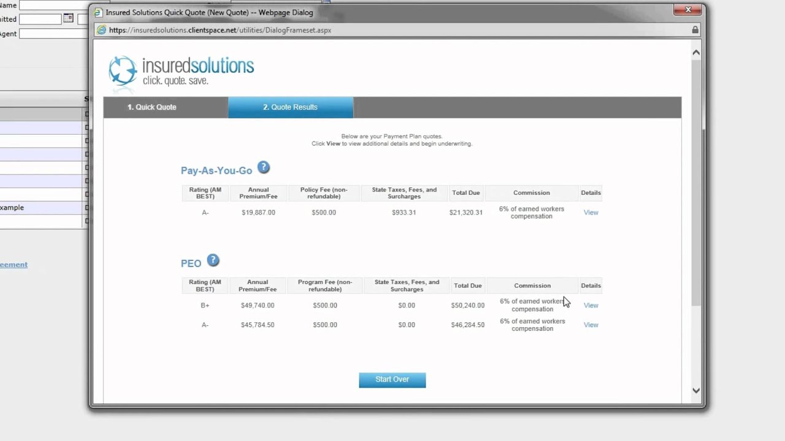Open the agreement link in background window
Viewport: 785px width, 441px height.
[x=13, y=265]
